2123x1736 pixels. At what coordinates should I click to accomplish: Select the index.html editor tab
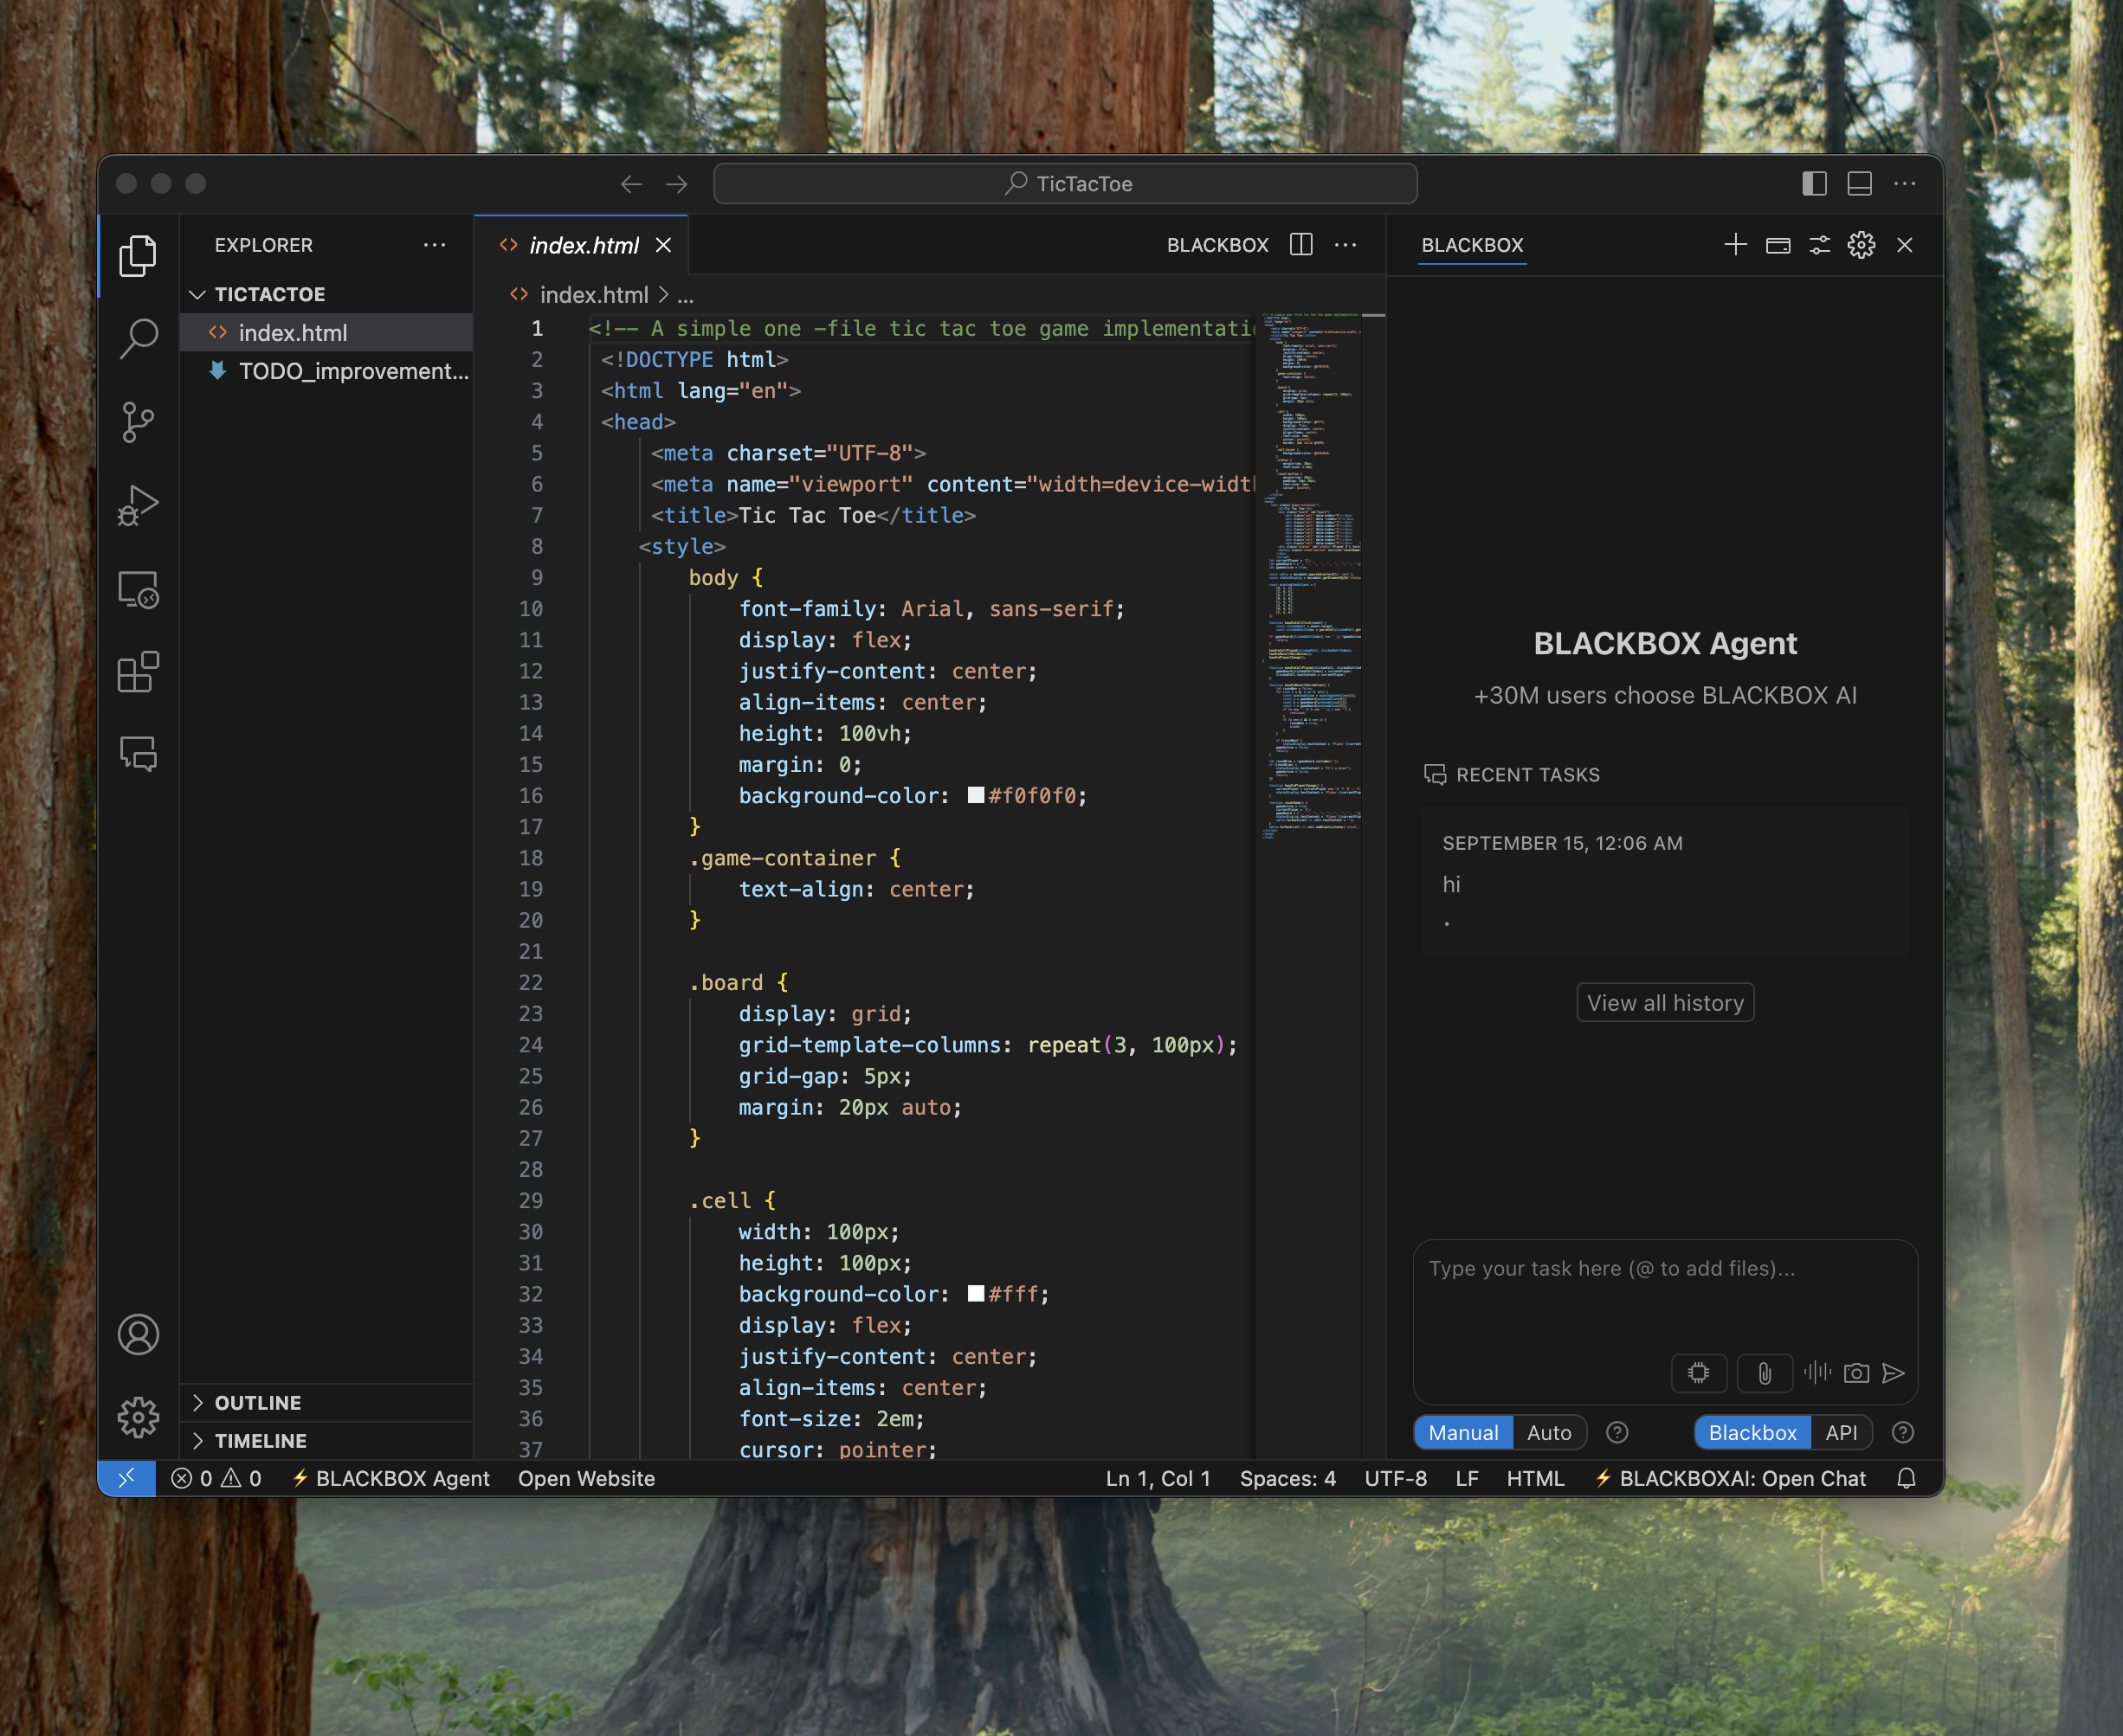[584, 245]
